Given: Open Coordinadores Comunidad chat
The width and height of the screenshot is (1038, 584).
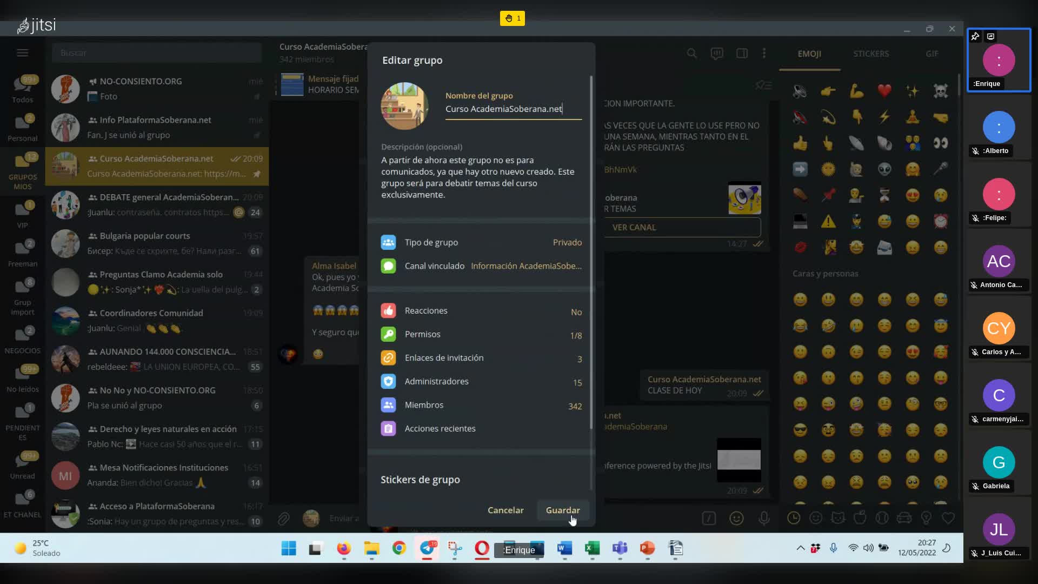Looking at the screenshot, I should (x=157, y=321).
